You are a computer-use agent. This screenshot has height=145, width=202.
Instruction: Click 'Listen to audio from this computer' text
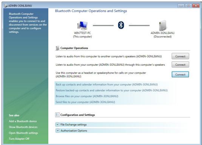tap(109, 56)
